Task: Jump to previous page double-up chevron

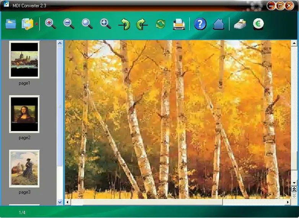Action: point(294,189)
